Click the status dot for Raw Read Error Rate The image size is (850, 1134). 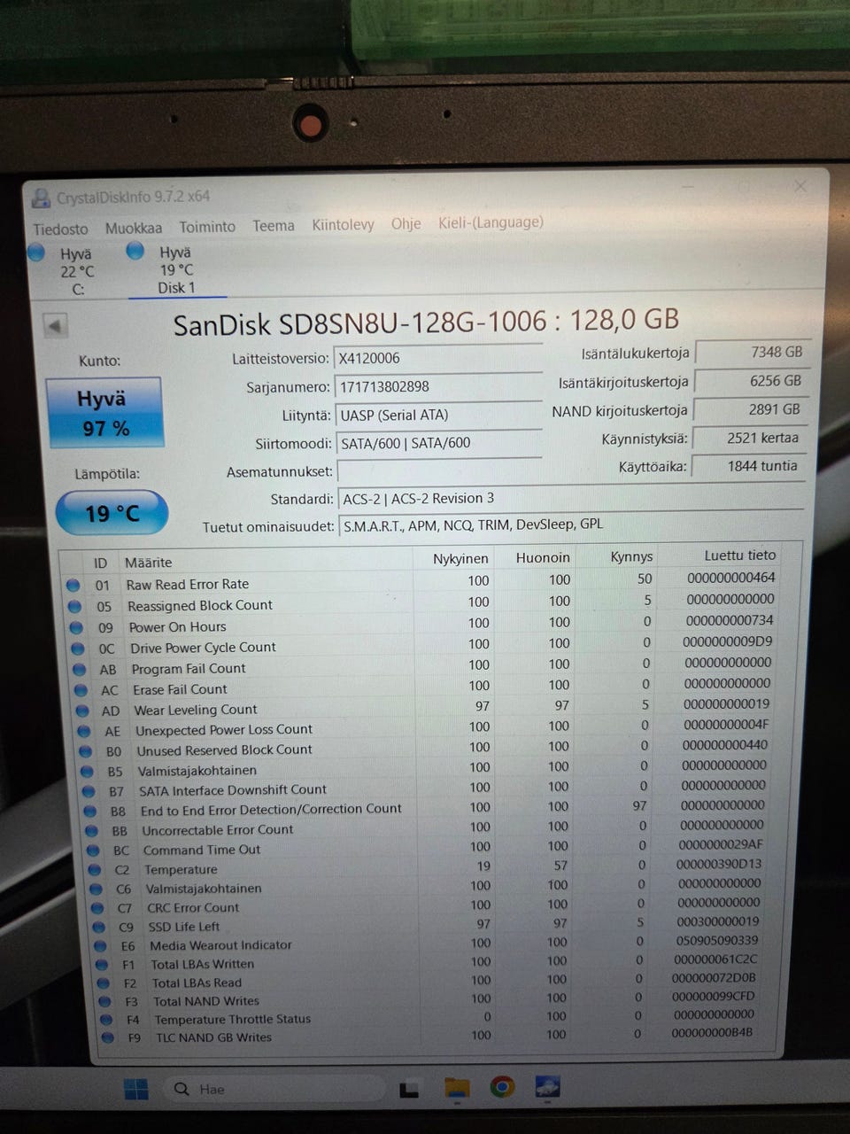tap(73, 585)
